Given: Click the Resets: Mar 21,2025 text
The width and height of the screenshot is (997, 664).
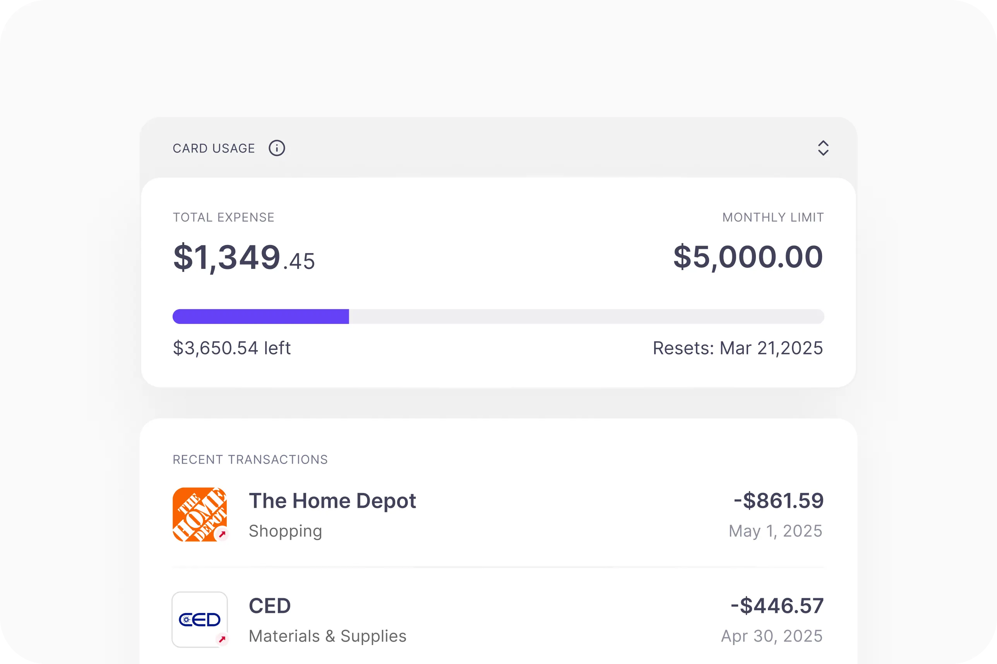Looking at the screenshot, I should pyautogui.click(x=738, y=348).
